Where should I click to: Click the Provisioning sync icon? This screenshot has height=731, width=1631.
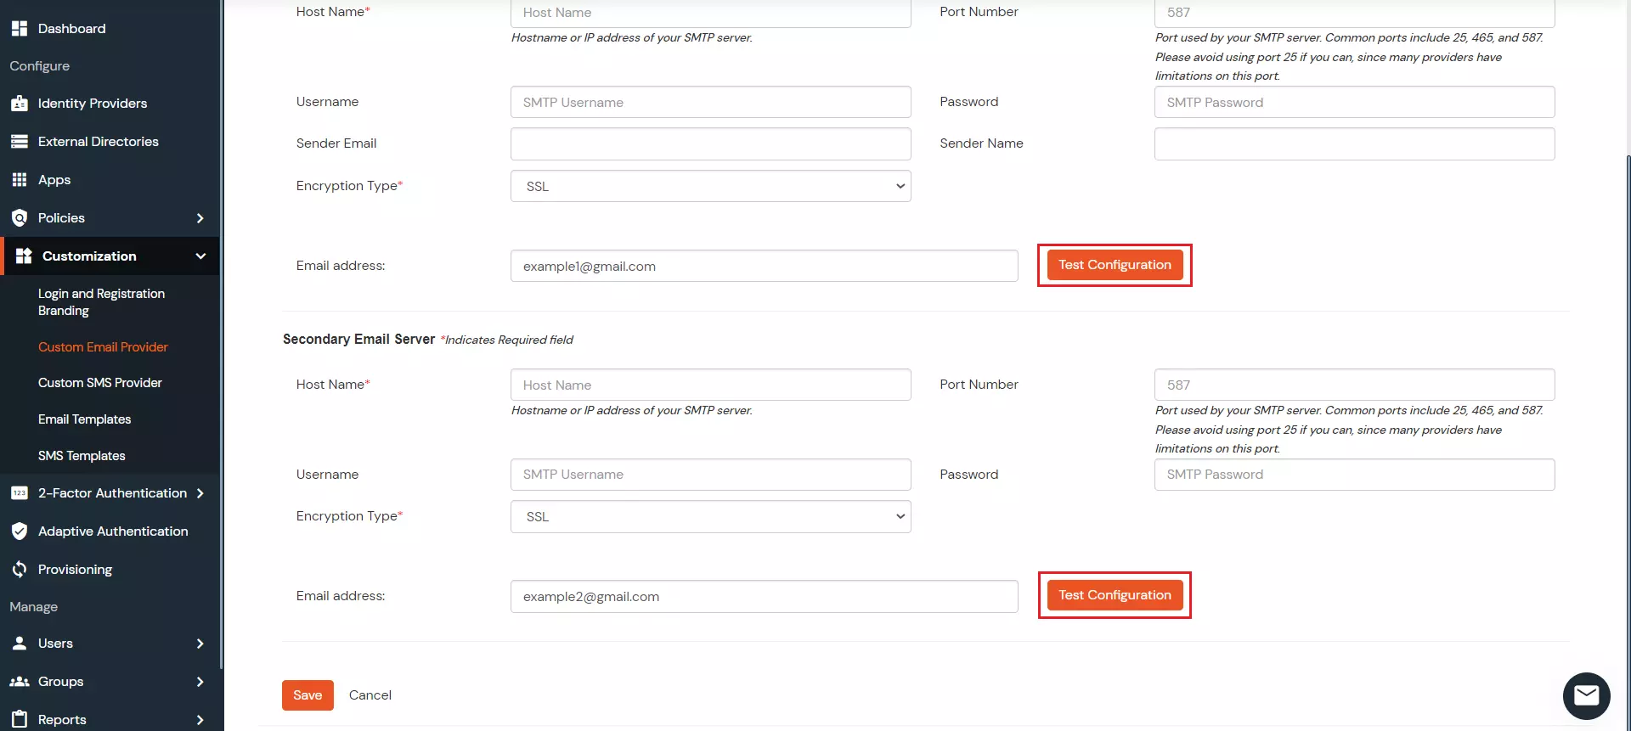[x=19, y=569]
